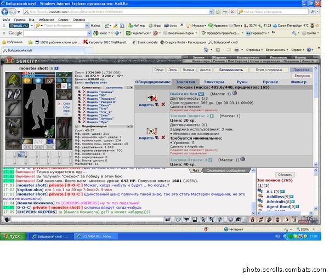329x275 pixels.
Task: Click the Google toolbar search field
Action: click(55, 33)
